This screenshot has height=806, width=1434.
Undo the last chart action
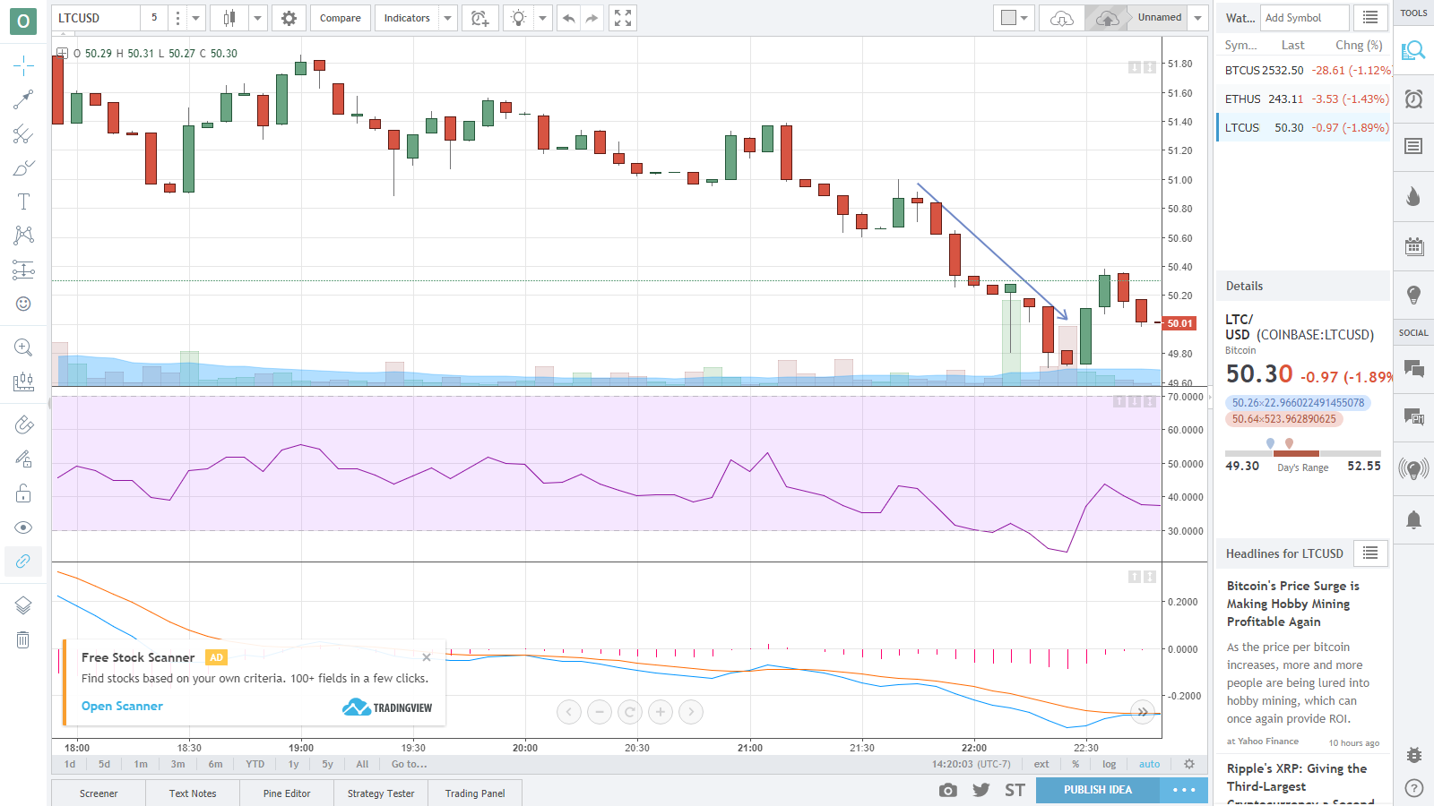pyautogui.click(x=569, y=18)
